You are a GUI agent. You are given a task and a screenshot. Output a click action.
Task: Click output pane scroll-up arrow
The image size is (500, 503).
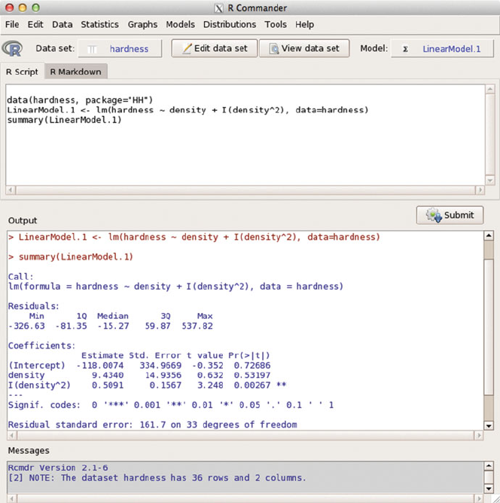pyautogui.click(x=489, y=236)
